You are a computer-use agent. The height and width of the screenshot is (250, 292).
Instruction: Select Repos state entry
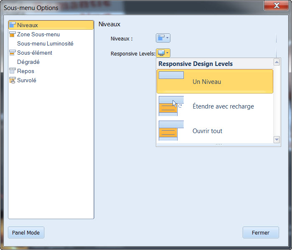51,71
